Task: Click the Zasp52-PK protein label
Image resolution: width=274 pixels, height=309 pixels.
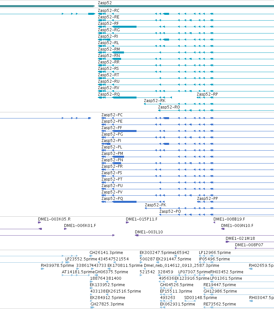Action: point(156,205)
